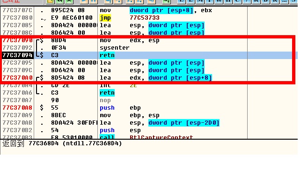This screenshot has width=308, height=187.
Task: Select address 77C37095 in the listing
Action: tap(17, 63)
